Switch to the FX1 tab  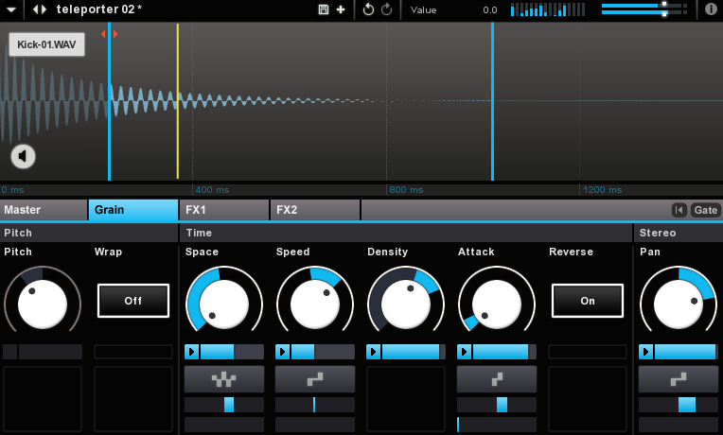click(223, 210)
